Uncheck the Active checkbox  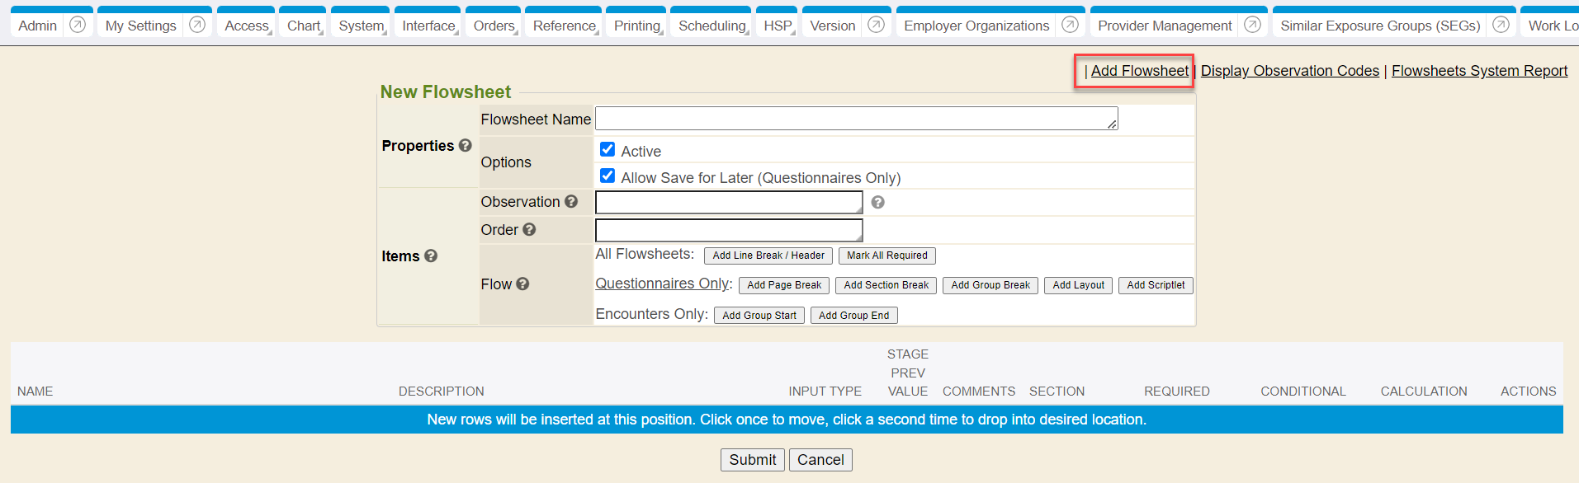(607, 149)
